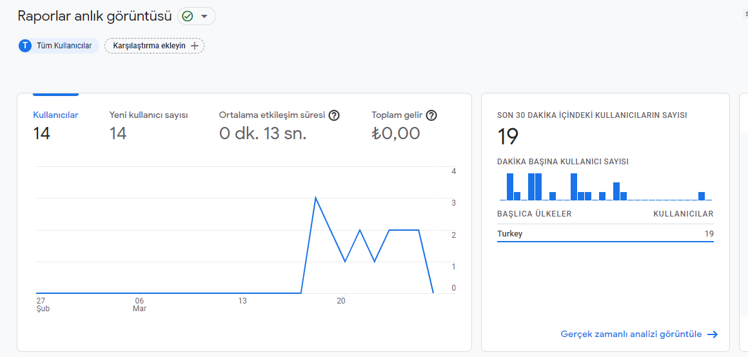
Task: Click help icon next to Ortalama etkileşim süresi
Action: pos(335,115)
